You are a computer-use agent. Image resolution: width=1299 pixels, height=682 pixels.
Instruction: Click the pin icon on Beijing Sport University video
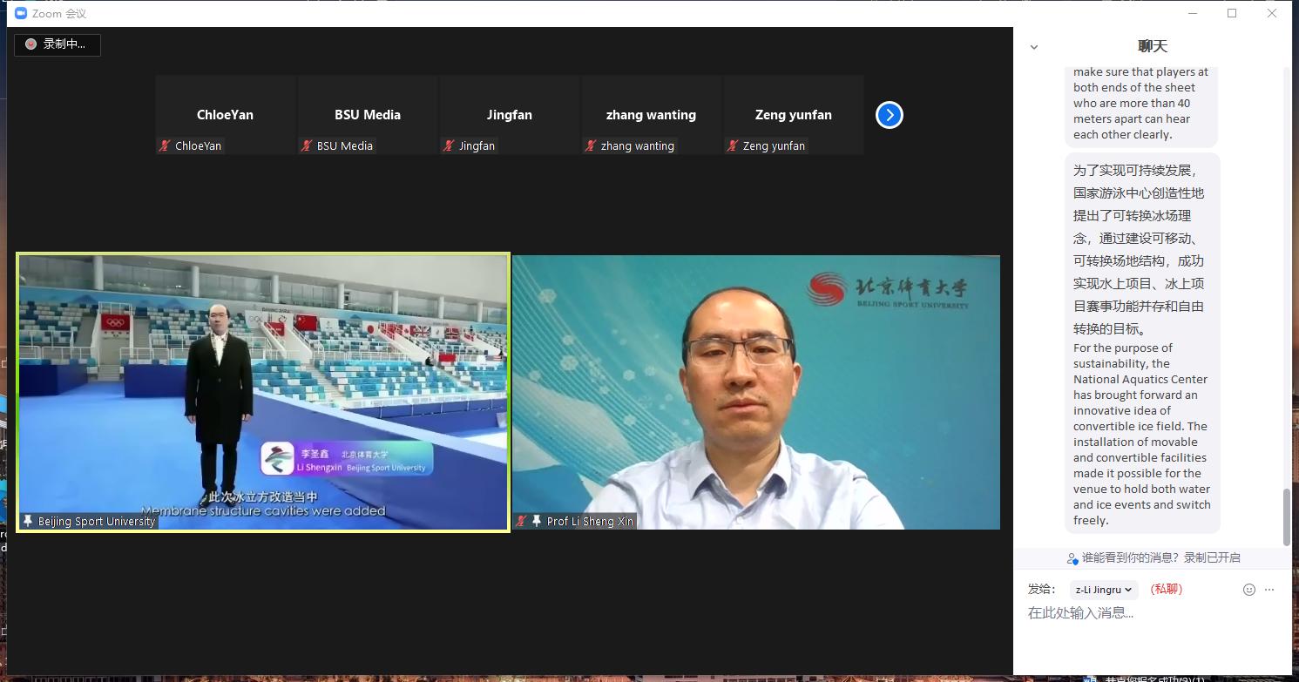coord(28,521)
